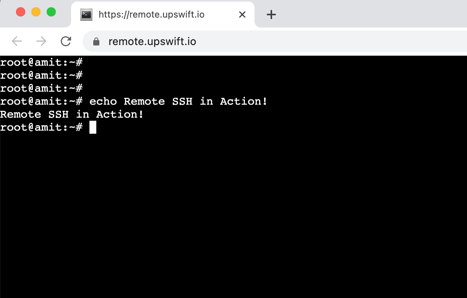Click the echo Remote SSH command line
The height and width of the screenshot is (298, 467).
coord(134,102)
